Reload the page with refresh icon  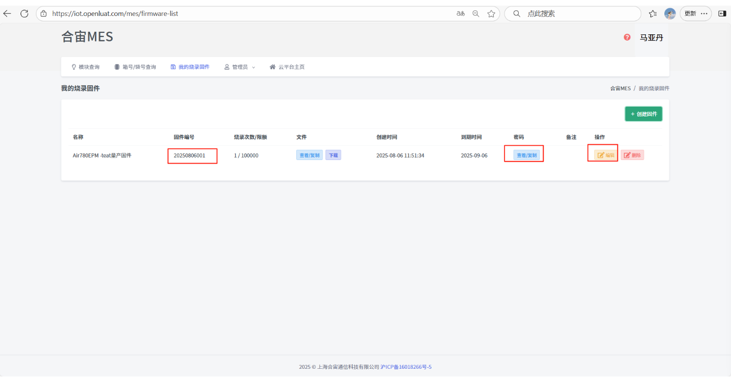coord(24,14)
